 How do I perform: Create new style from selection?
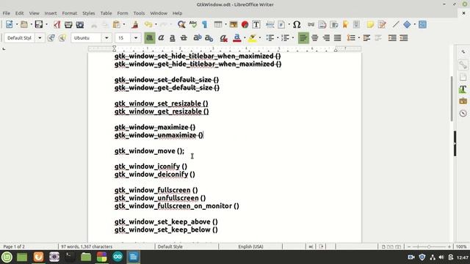click(62, 38)
